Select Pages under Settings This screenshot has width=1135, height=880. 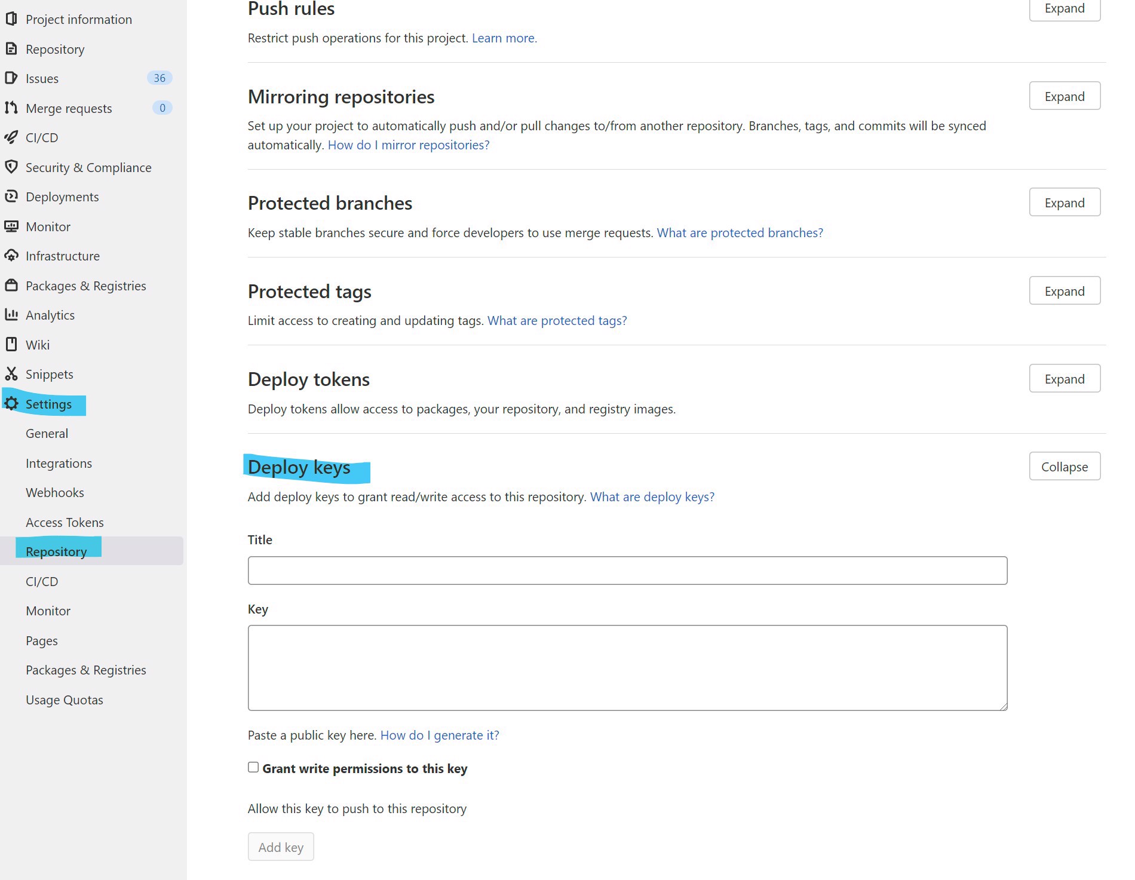pos(42,640)
